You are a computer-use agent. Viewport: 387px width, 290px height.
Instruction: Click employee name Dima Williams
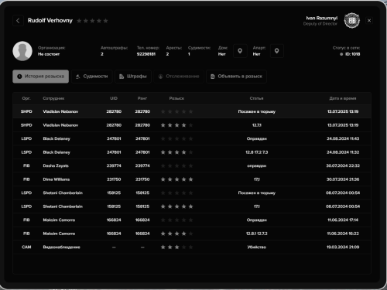pyautogui.click(x=57, y=179)
